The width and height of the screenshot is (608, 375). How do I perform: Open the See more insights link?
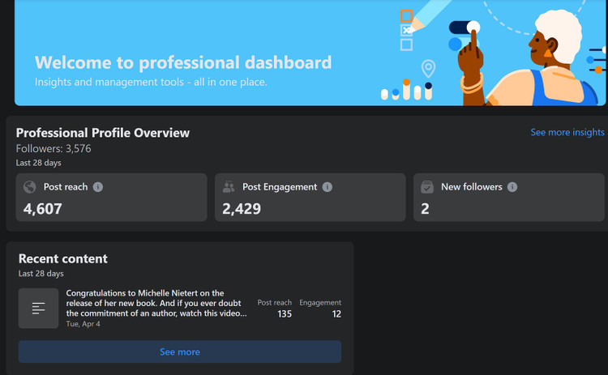pos(567,132)
